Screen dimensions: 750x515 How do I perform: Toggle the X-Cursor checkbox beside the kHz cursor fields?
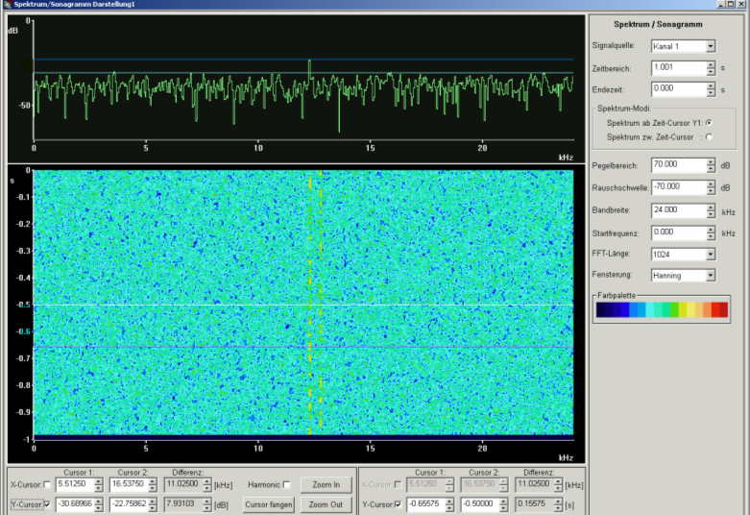(x=48, y=485)
